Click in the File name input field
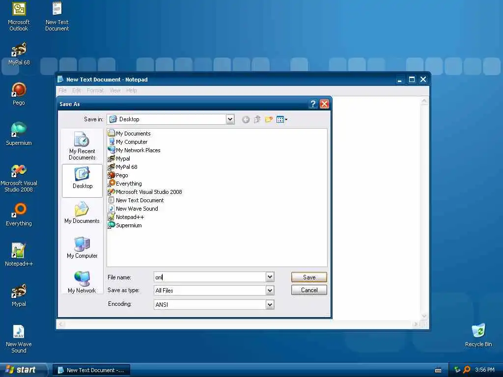The height and width of the screenshot is (377, 503). pos(210,277)
